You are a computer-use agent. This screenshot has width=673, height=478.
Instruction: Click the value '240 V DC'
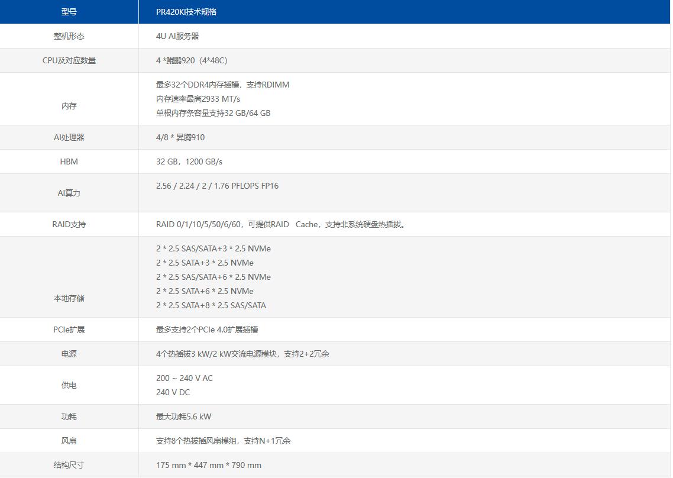pyautogui.click(x=173, y=393)
